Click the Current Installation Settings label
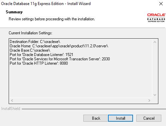 30,33
